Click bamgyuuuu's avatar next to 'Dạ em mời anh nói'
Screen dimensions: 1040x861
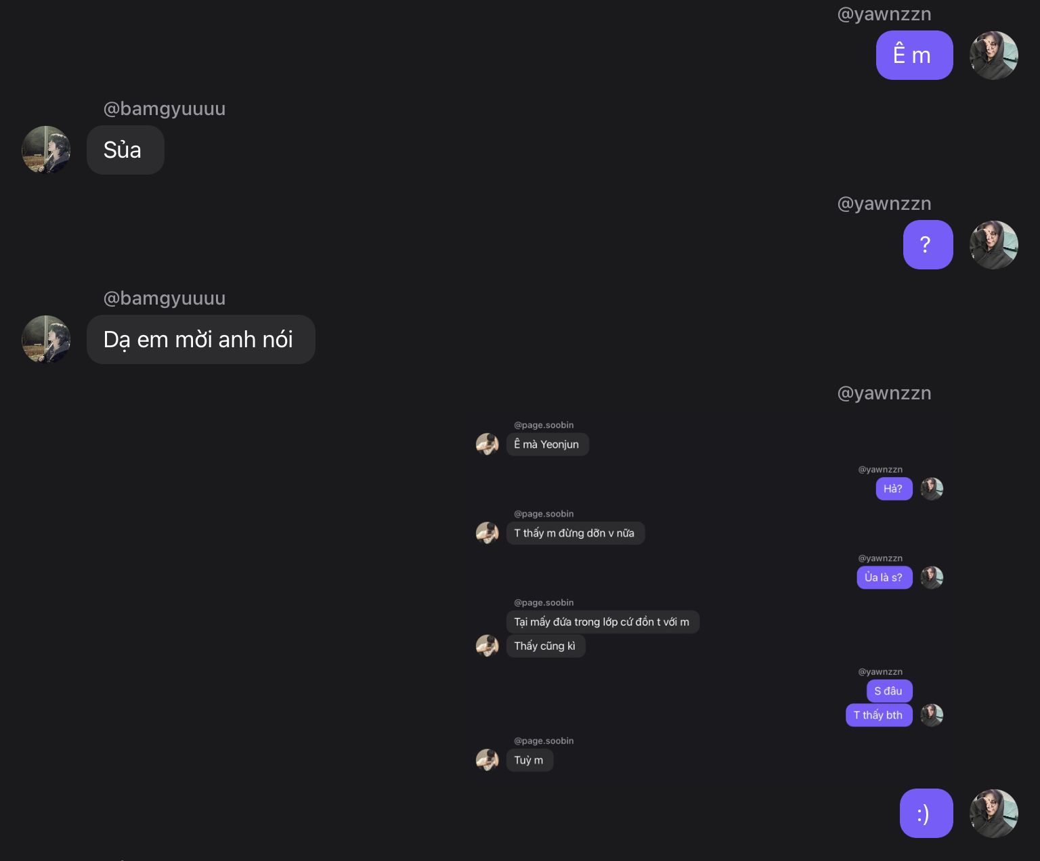coord(47,339)
